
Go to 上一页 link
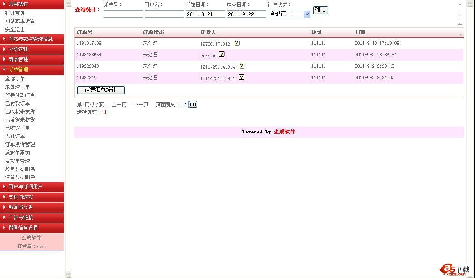tap(119, 104)
